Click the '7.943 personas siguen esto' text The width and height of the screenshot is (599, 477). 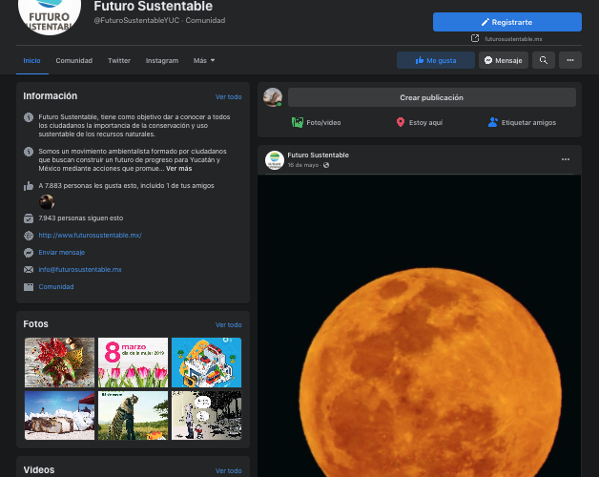point(81,218)
